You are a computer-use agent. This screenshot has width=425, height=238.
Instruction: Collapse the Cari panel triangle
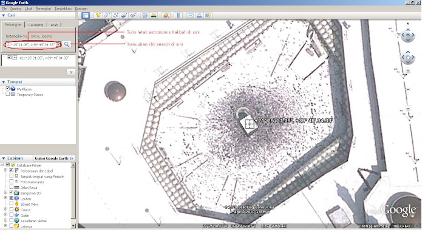(x=4, y=15)
